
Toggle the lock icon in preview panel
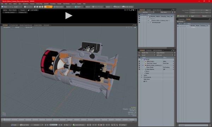coord(29,10)
